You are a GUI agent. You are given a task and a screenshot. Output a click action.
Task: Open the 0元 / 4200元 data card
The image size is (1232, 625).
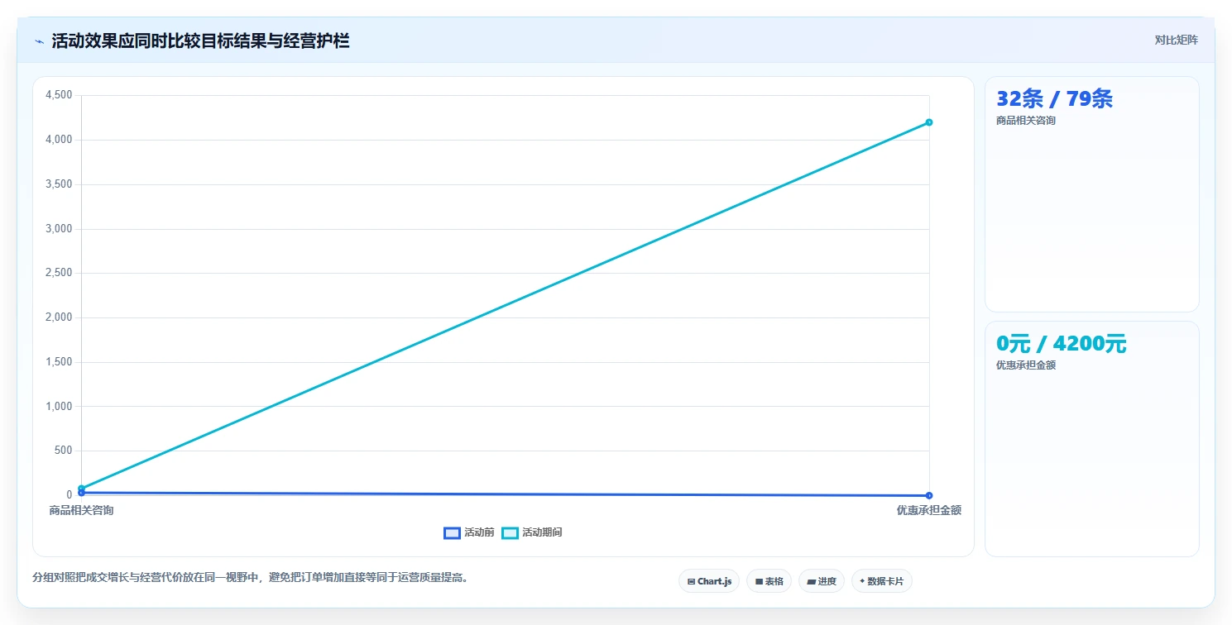(x=1091, y=439)
